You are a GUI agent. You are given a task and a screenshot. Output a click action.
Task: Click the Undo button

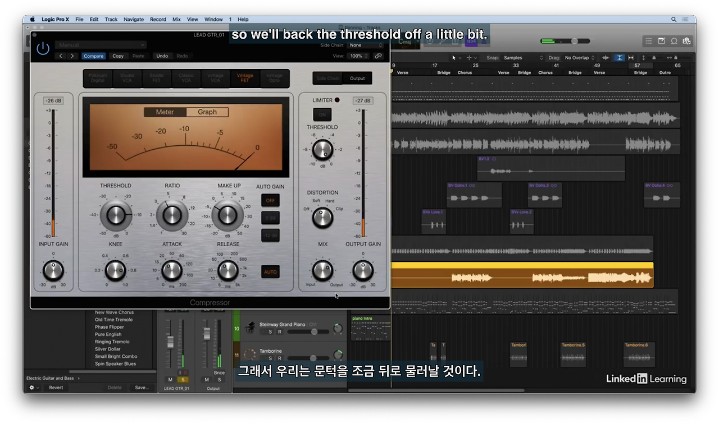162,56
